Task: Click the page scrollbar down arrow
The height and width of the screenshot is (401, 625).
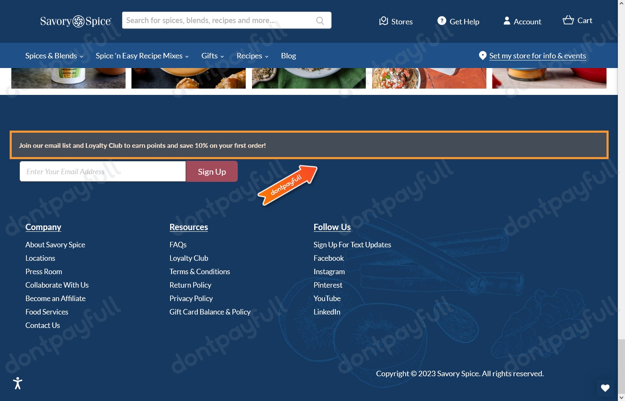Action: pos(621,398)
